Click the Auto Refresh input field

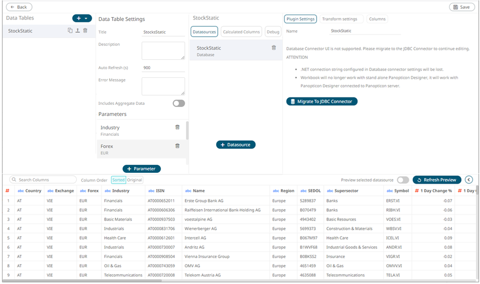coord(163,67)
